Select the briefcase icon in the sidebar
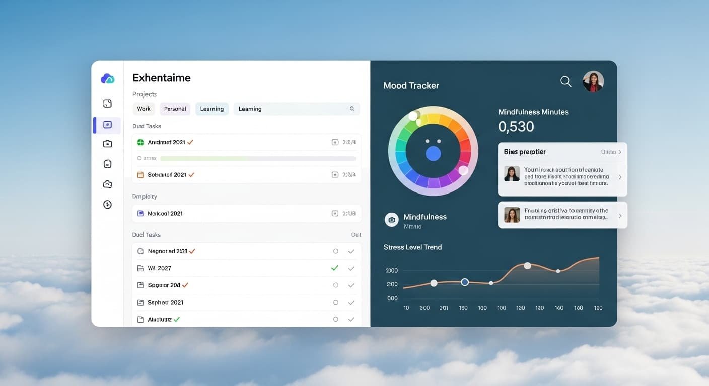 107,143
